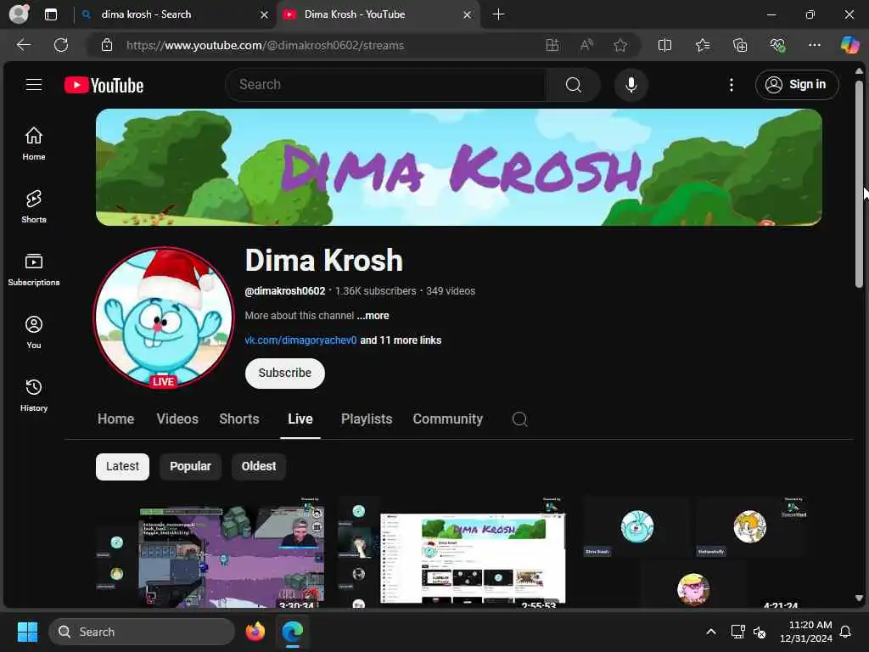This screenshot has height=652, width=869.
Task: Open the 4:21:24 stream thumbnail
Action: (694, 552)
